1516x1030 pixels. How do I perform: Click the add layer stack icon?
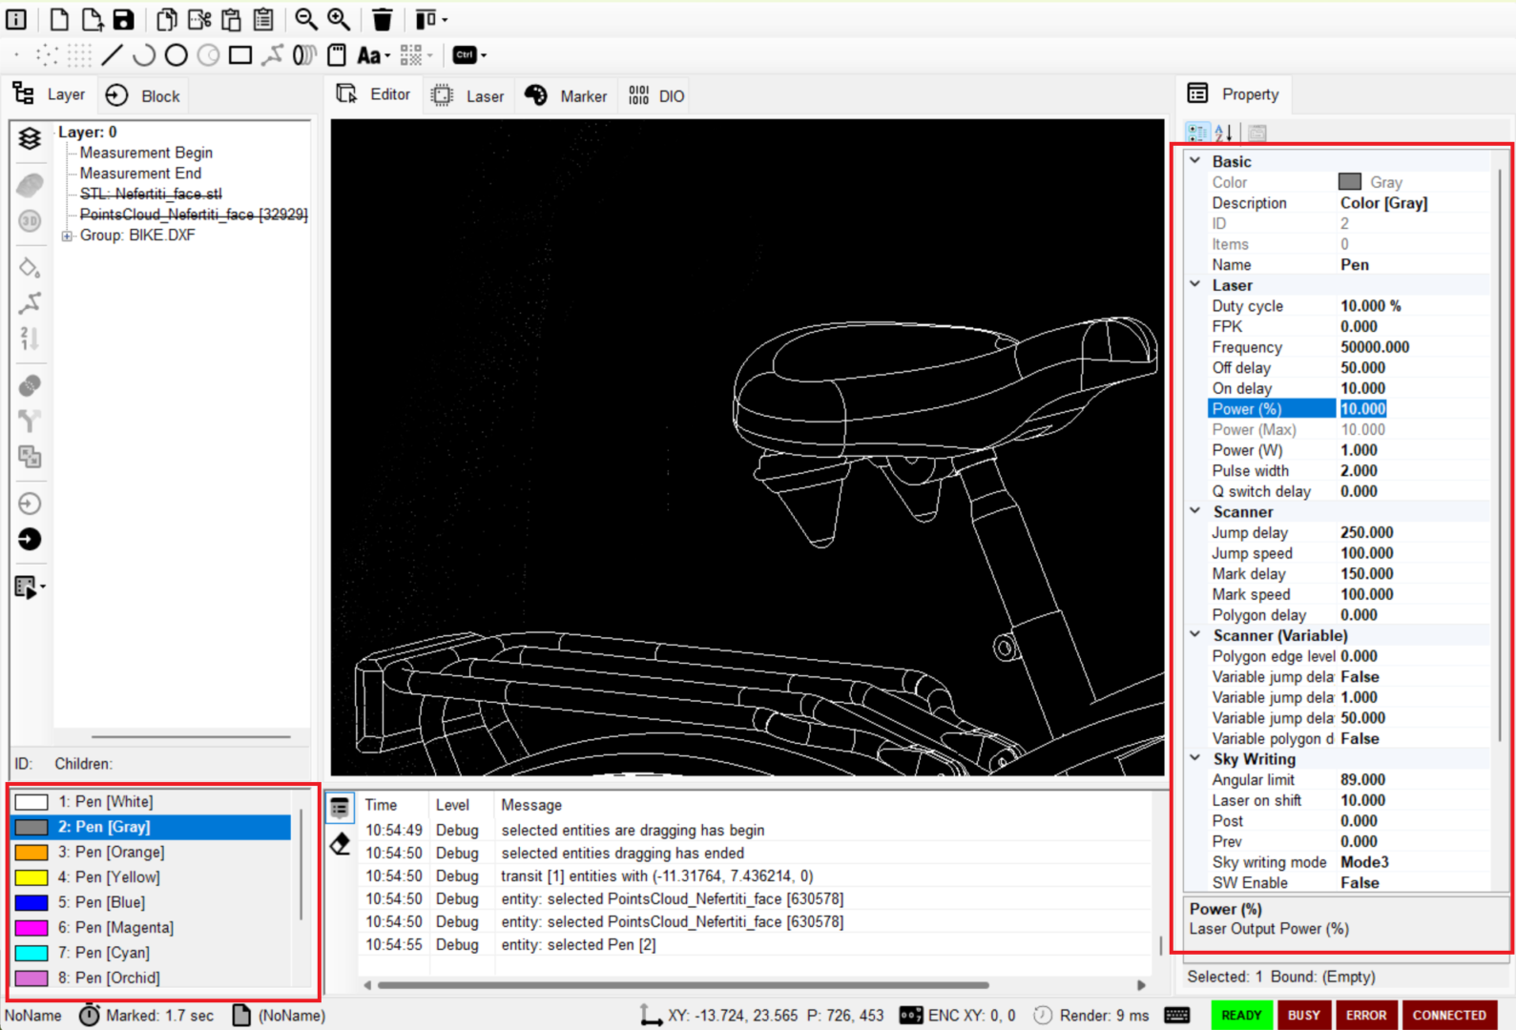coord(30,138)
